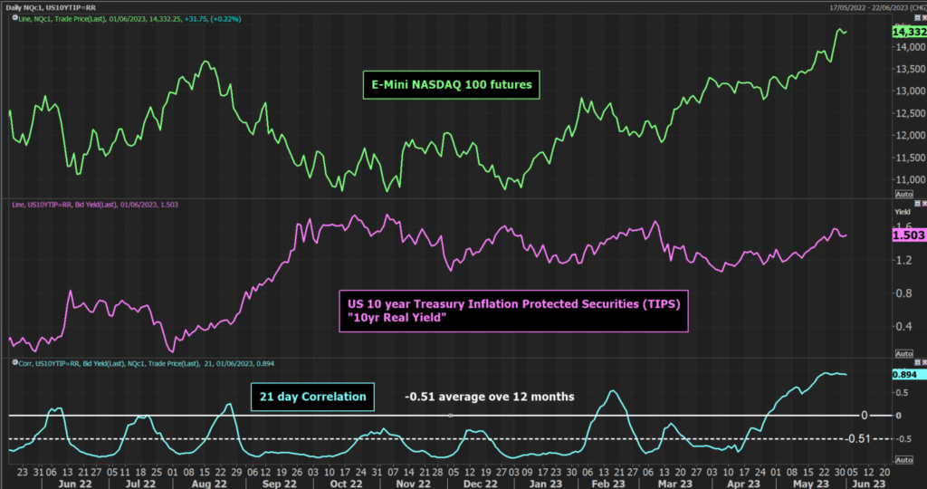Click the 11,000 price axis label
Image resolution: width=927 pixels, height=489 pixels.
coord(911,180)
